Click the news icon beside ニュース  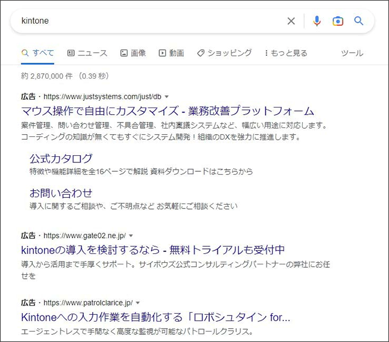pyautogui.click(x=71, y=53)
